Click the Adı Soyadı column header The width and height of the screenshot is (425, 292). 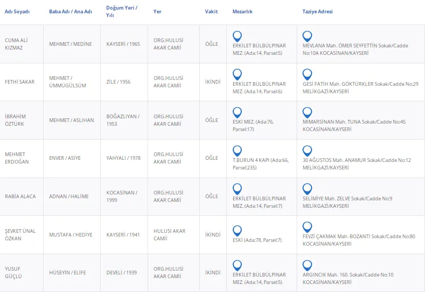17,12
